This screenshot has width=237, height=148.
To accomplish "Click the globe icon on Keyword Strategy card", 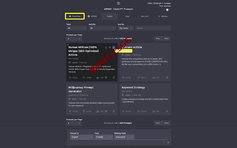I will click(x=123, y=95).
